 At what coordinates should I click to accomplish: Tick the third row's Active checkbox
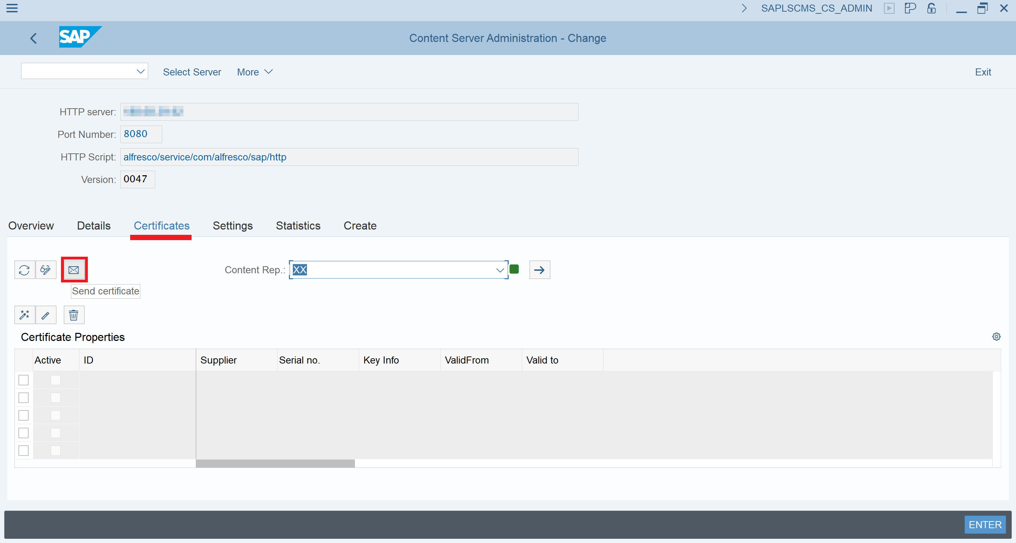[55, 415]
